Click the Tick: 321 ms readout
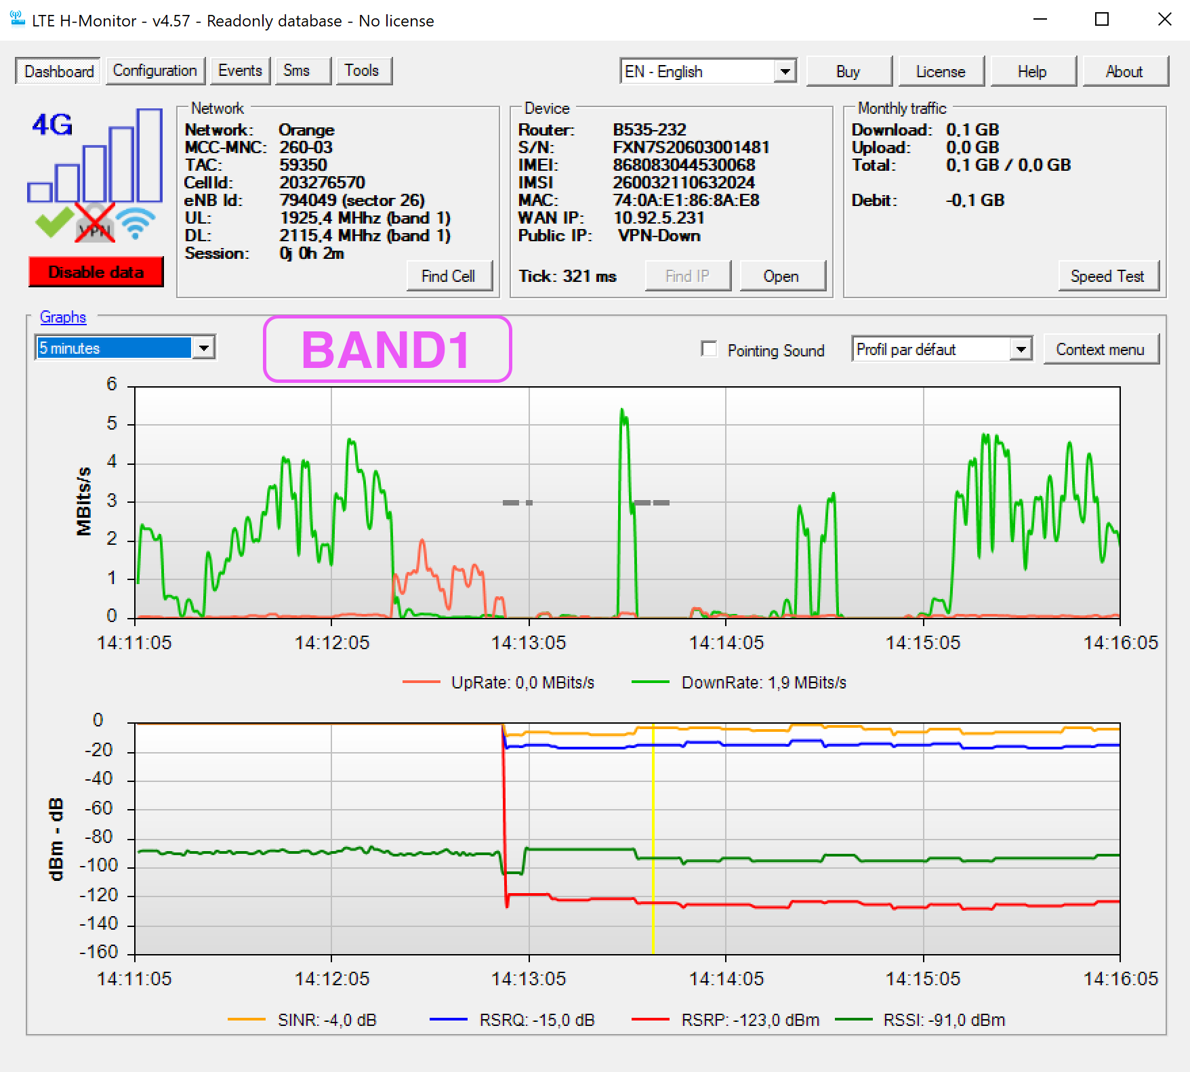 tap(568, 276)
